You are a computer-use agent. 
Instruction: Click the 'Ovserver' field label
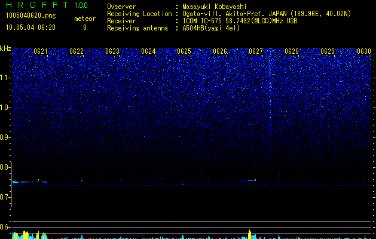click(x=121, y=7)
